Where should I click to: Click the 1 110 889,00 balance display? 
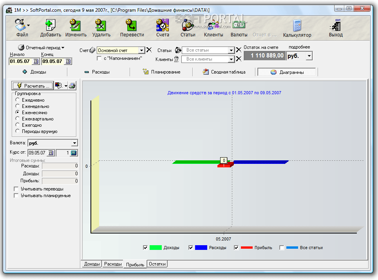click(265, 56)
